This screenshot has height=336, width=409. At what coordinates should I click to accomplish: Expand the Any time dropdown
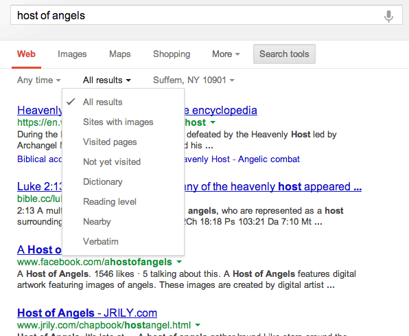pyautogui.click(x=39, y=80)
